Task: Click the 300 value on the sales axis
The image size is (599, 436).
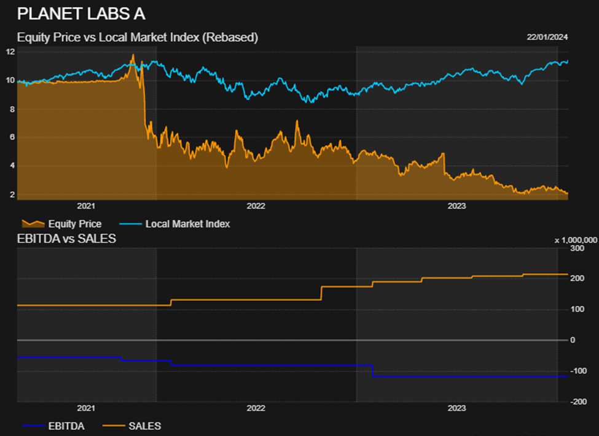Action: click(x=577, y=248)
